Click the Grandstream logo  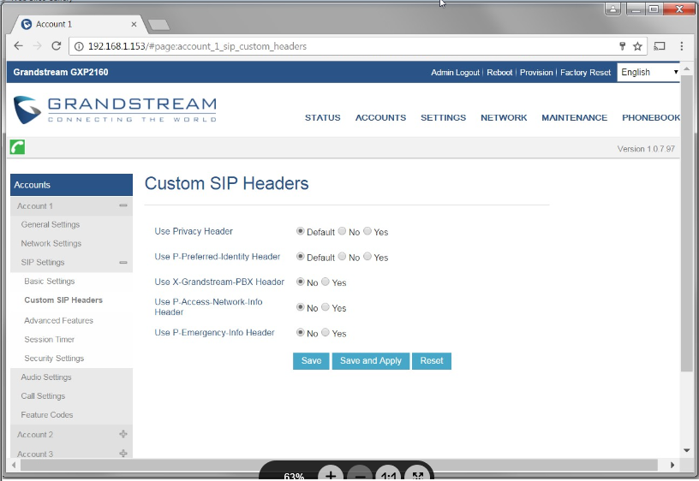[115, 110]
